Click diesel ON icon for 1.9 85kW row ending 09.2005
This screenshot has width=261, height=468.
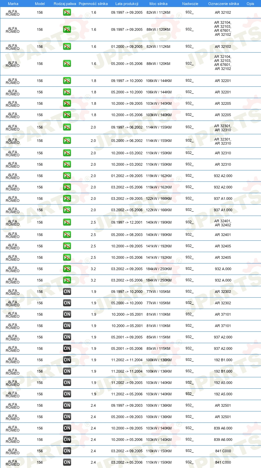coord(67,337)
